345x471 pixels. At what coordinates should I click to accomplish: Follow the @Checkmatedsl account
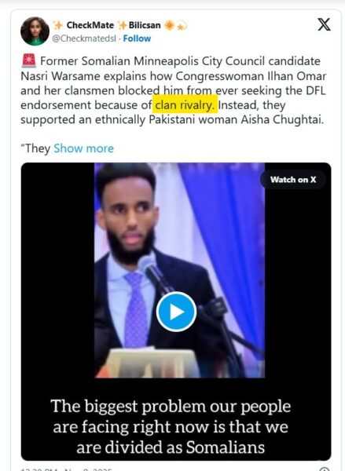click(x=137, y=38)
